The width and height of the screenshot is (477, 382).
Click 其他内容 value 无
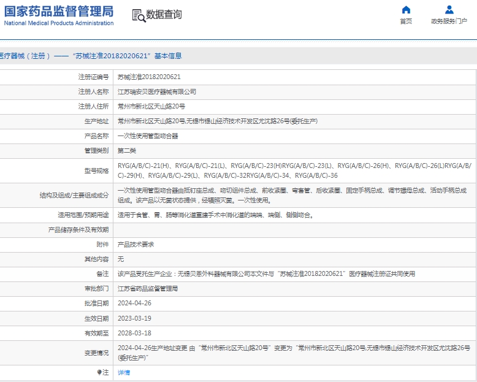tap(121, 259)
